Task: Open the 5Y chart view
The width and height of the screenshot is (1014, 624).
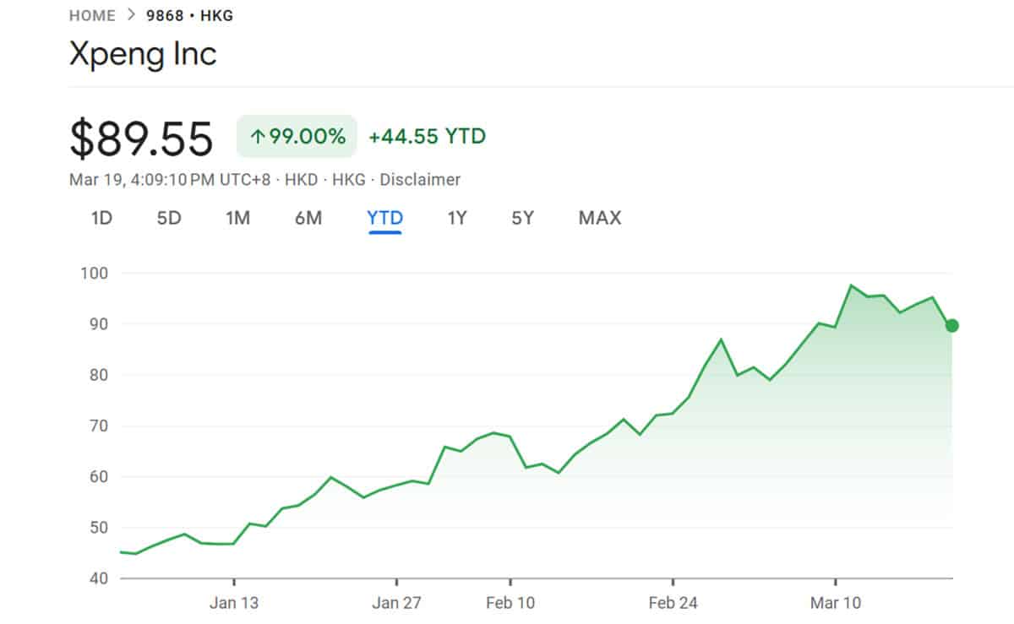Action: [x=521, y=218]
